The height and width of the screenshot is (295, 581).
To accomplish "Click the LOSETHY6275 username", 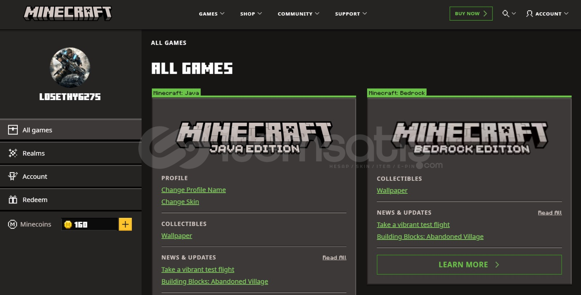I will point(70,97).
